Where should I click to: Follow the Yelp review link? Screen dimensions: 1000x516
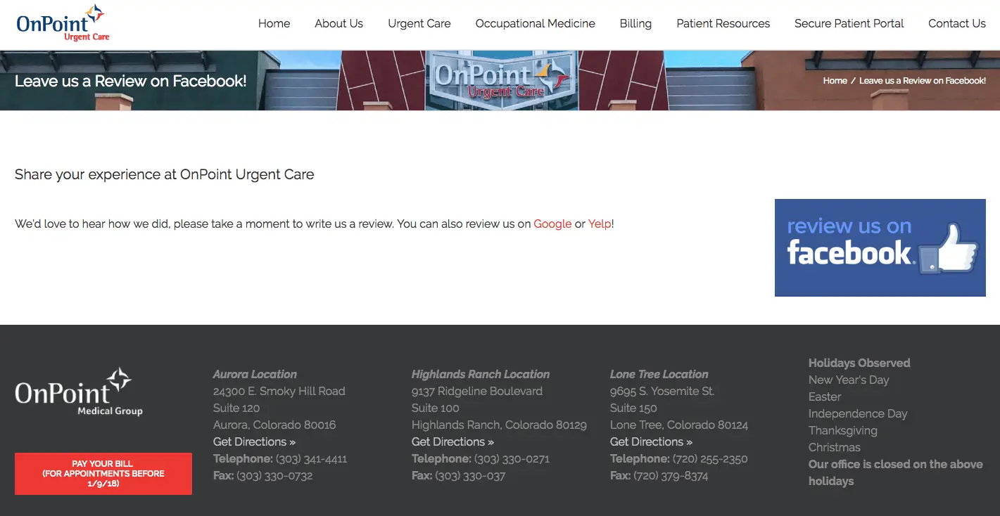pyautogui.click(x=600, y=224)
